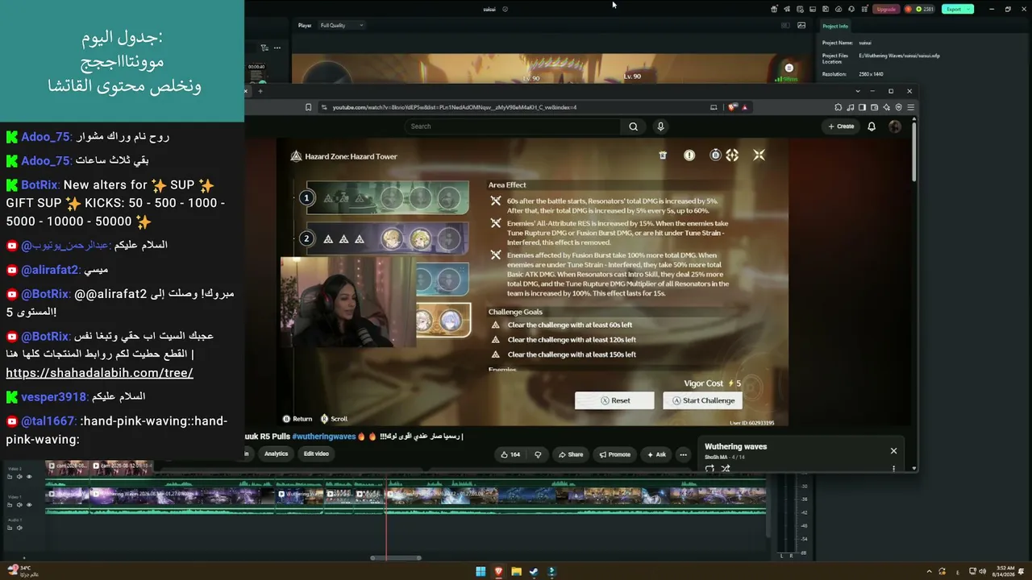
Task: Open the gift rewards icon in Filmora
Action: click(774, 9)
